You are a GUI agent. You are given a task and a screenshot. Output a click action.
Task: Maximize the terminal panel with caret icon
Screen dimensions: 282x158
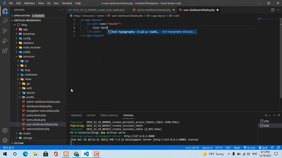point(274,115)
